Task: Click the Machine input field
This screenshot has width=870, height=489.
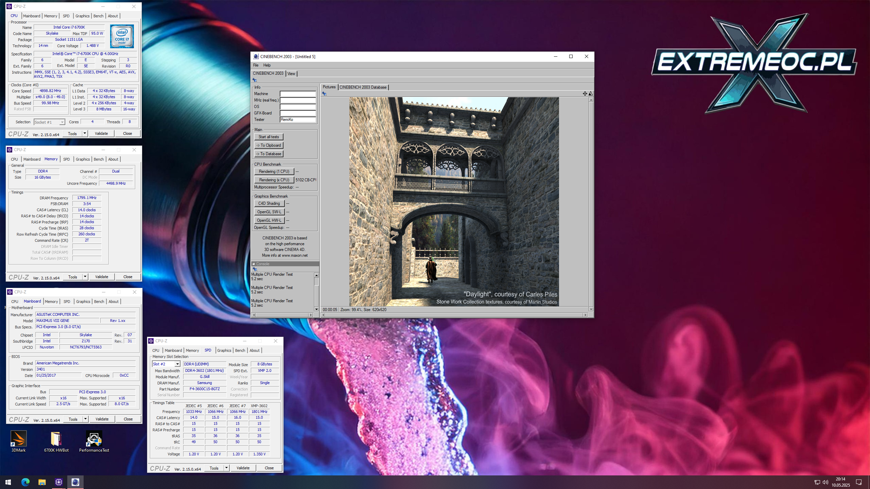Action: point(298,94)
